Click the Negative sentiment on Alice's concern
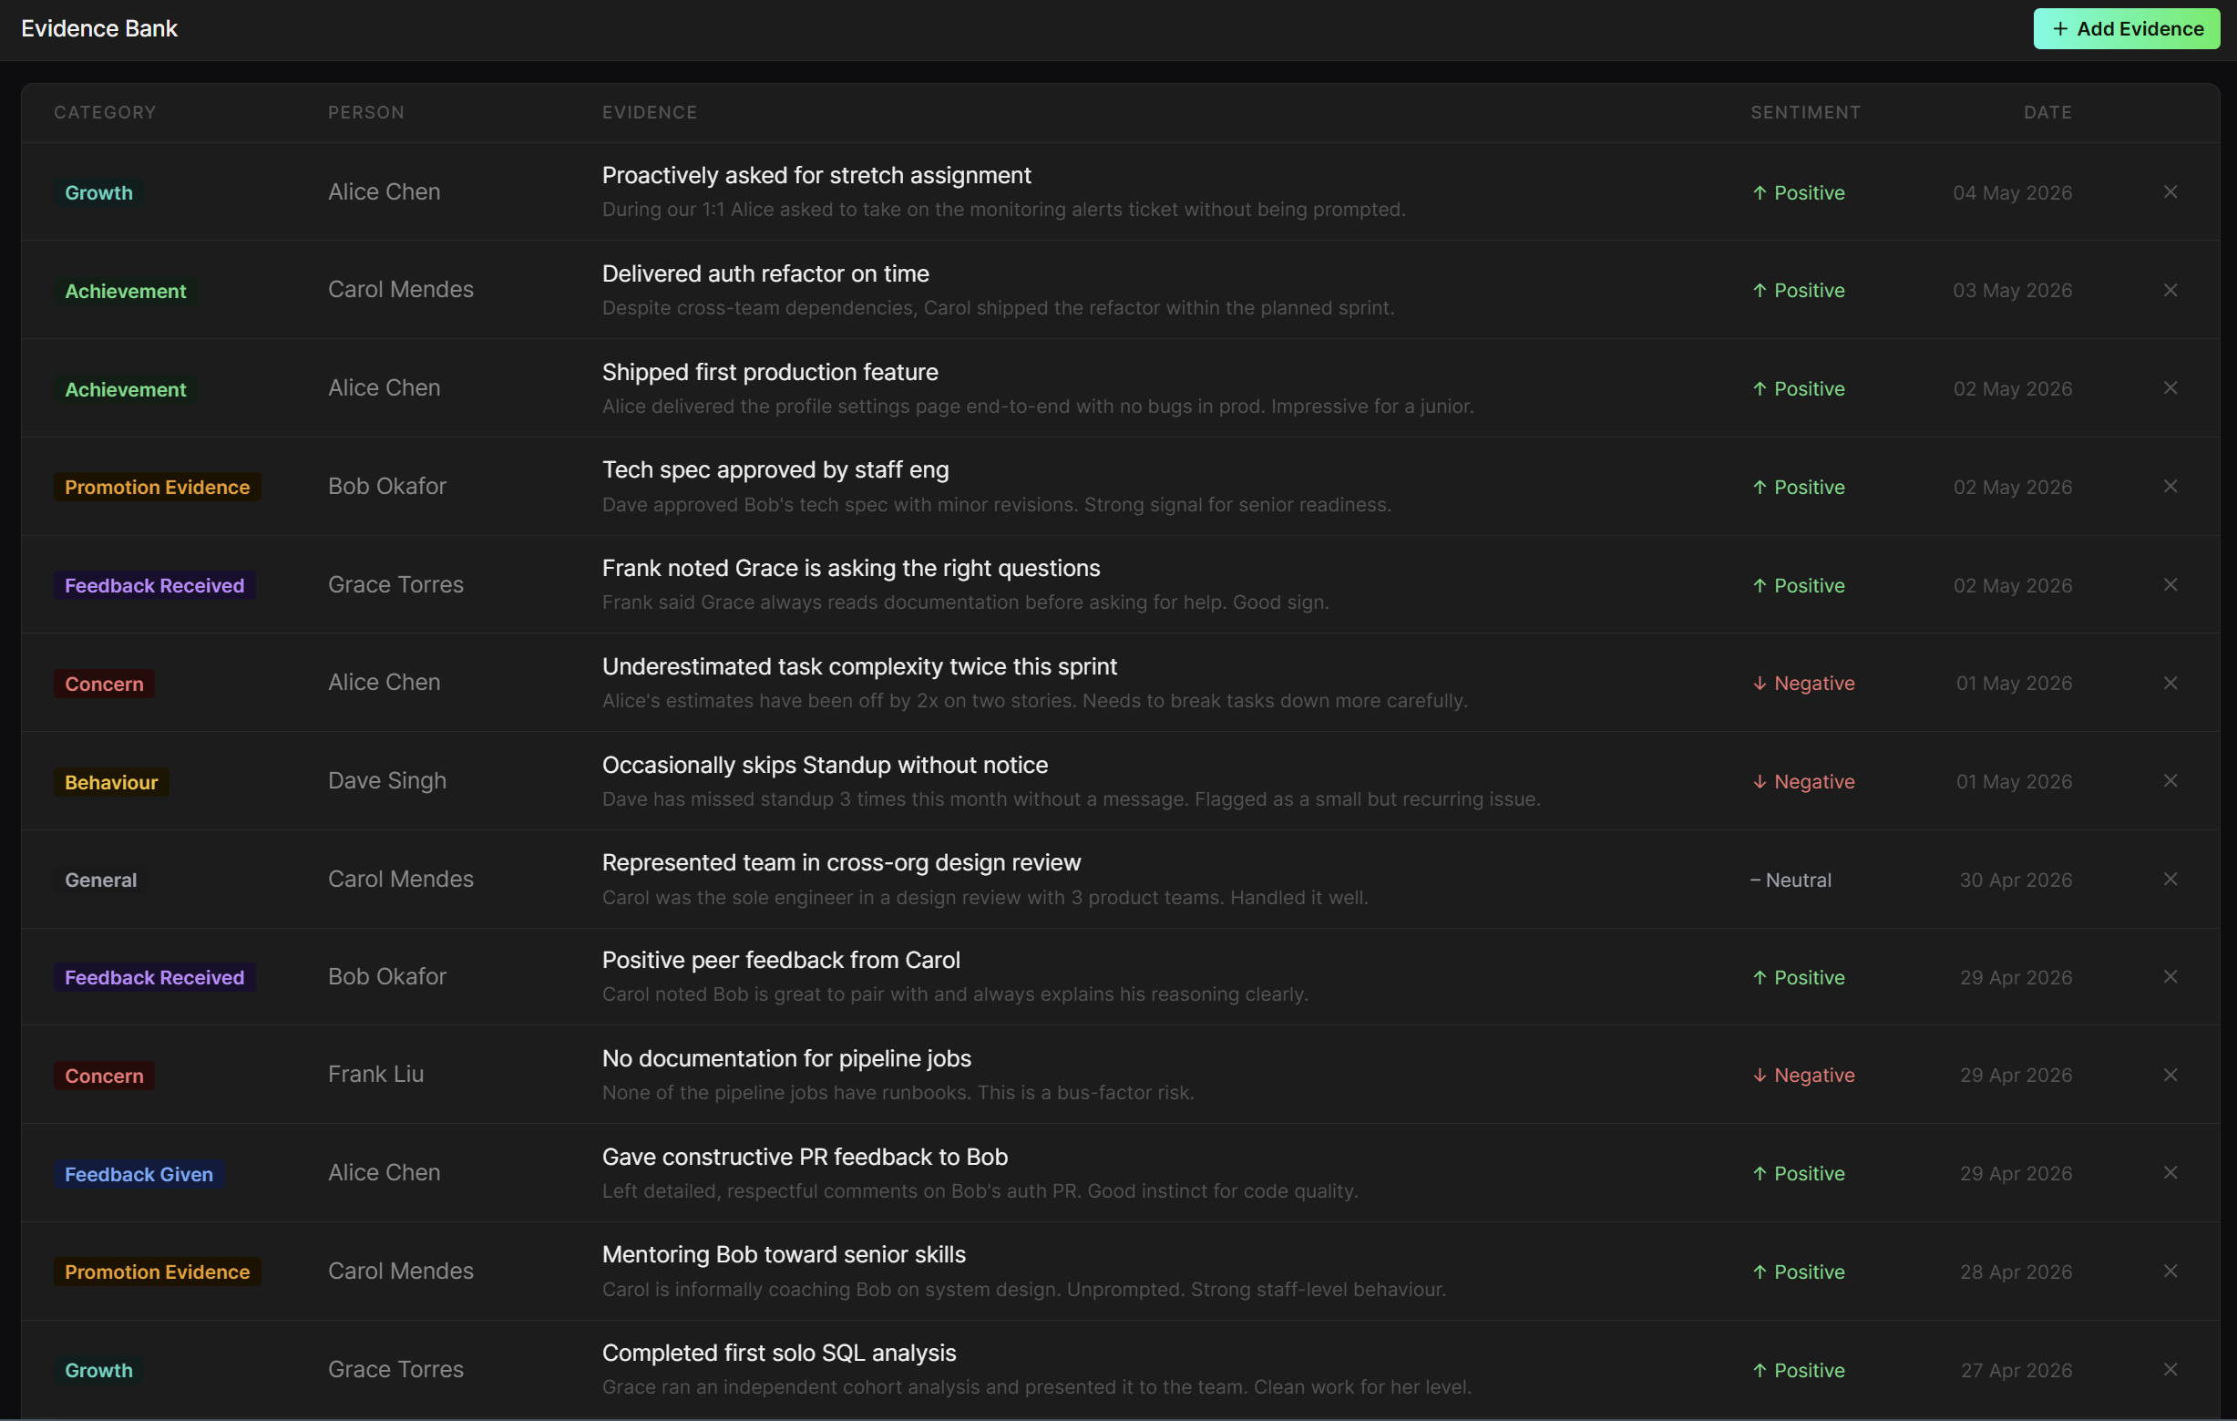 pos(1803,683)
